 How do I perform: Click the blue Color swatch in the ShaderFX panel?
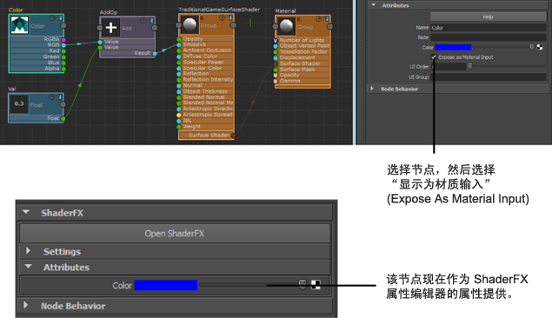[166, 285]
